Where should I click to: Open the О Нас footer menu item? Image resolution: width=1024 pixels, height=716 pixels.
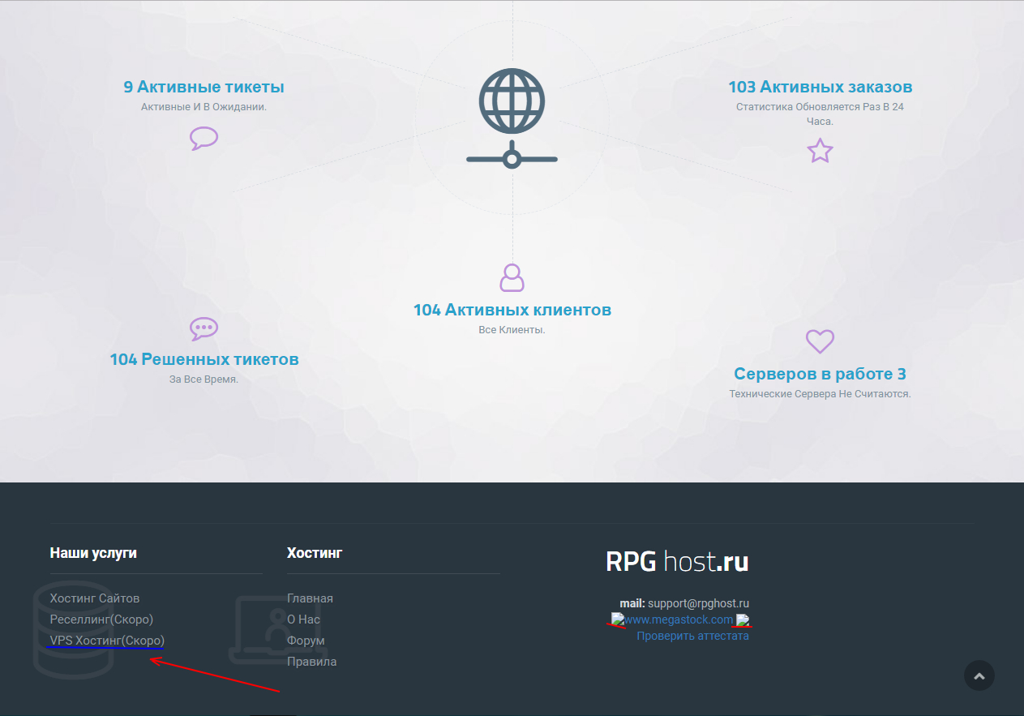[x=303, y=620]
